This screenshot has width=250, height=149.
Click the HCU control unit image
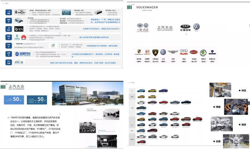(98, 12)
